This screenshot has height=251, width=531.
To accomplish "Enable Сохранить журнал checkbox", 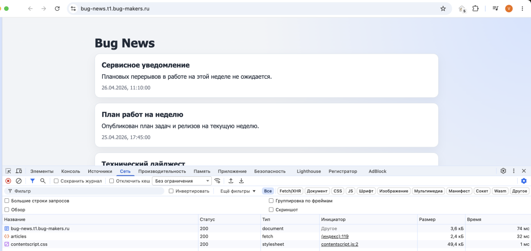I will point(56,181).
